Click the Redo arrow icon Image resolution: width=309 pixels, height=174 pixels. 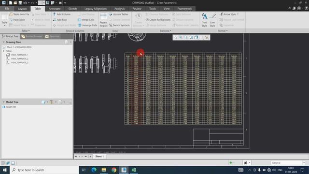(x=33, y=3)
